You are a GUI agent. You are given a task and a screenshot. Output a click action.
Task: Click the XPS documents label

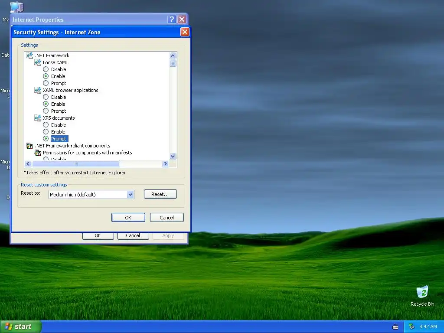coord(59,118)
